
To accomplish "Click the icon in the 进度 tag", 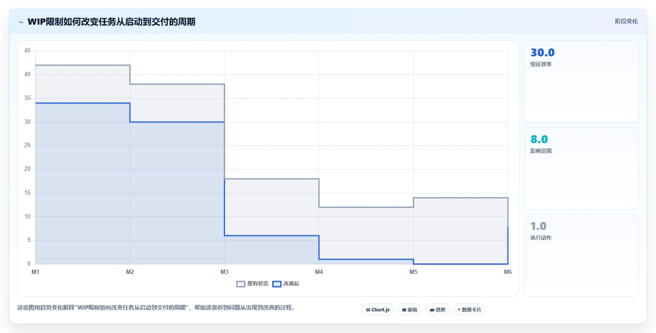I will [432, 310].
